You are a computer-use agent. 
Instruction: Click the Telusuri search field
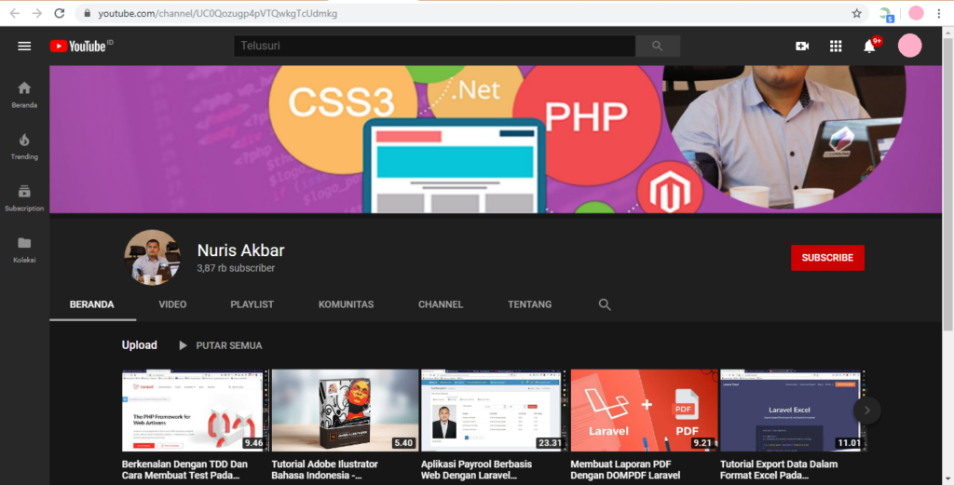[x=435, y=46]
